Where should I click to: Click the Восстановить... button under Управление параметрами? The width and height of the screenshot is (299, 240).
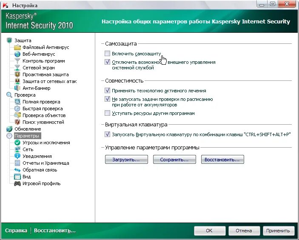pos(222,160)
